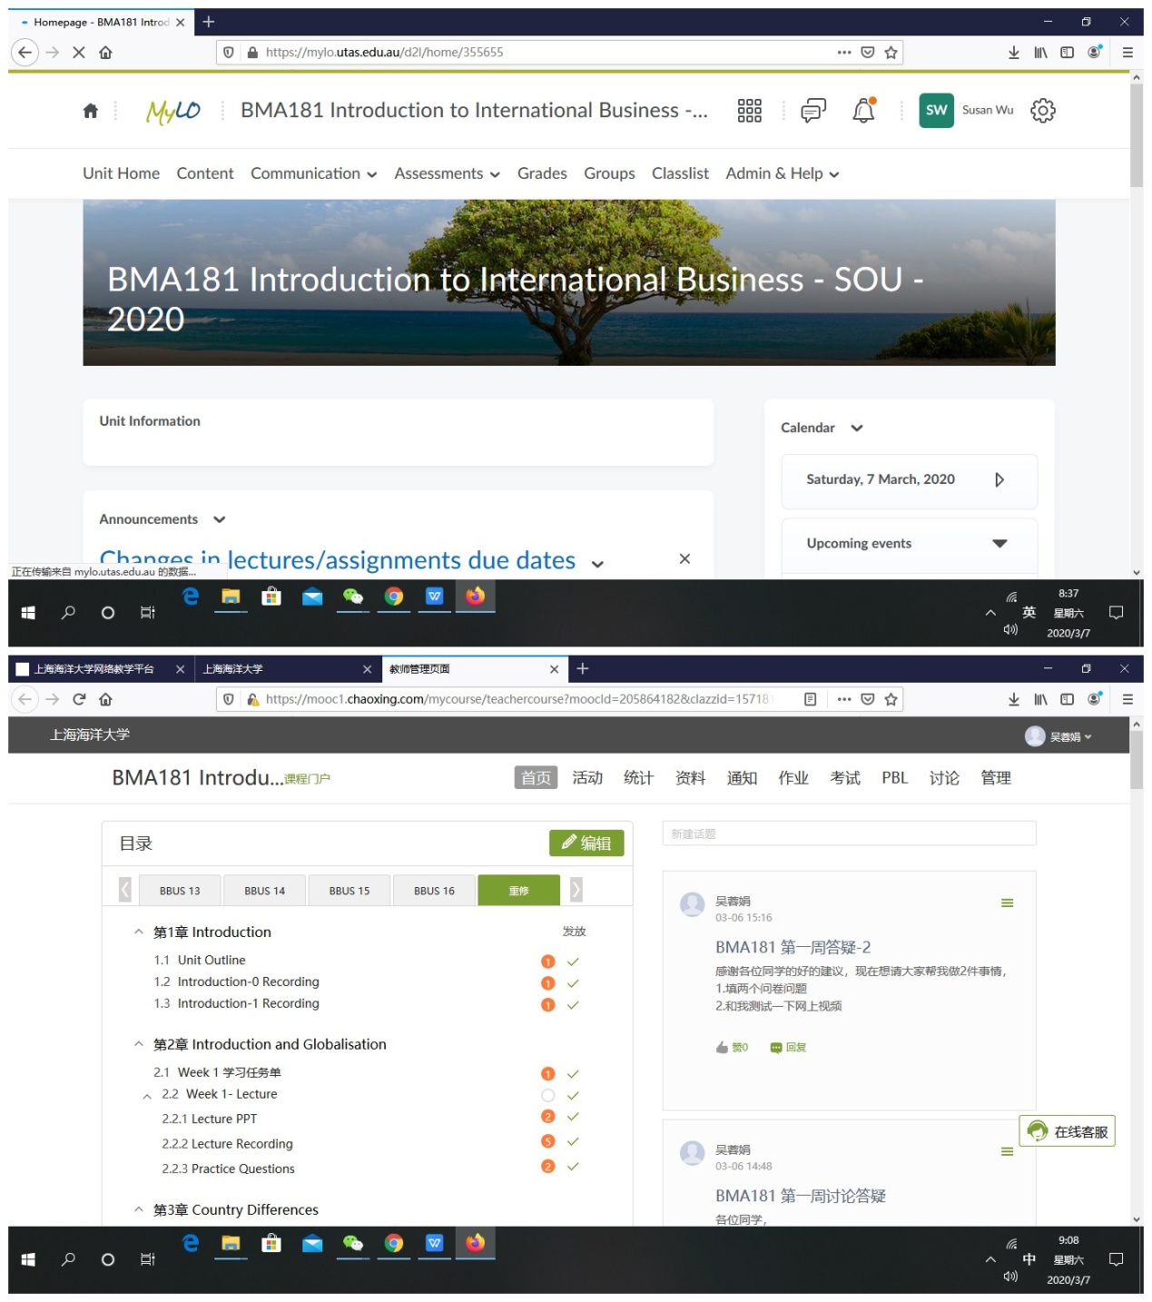Image resolution: width=1152 pixels, height=1302 pixels.
Task: Toggle the empty circle beside Week 1- Lecture
Action: click(547, 1096)
